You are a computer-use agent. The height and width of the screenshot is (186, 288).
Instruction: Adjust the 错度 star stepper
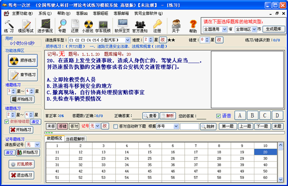click(x=207, y=40)
